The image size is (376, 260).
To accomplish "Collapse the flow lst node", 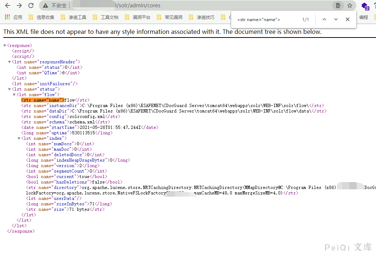I will pos(14,95).
